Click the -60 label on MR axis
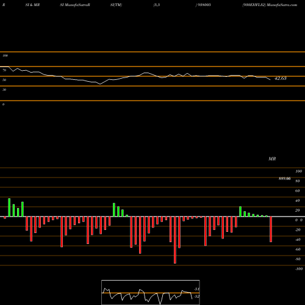 coord(298,249)
